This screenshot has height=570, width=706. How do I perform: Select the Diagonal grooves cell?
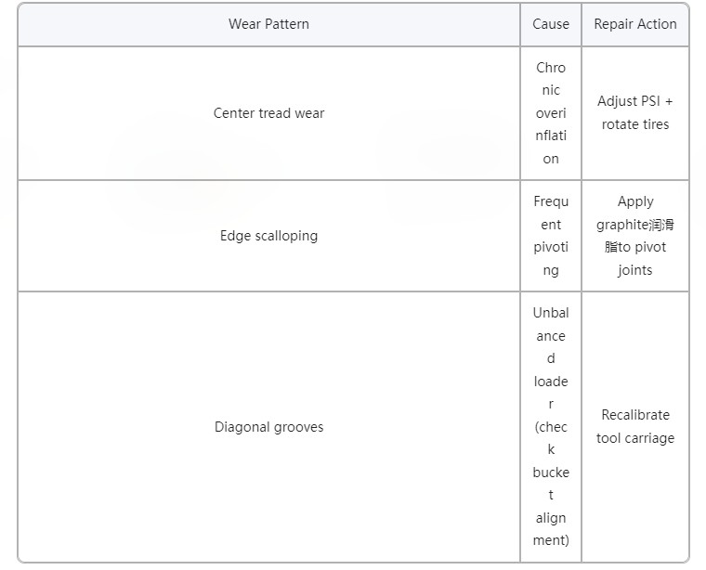click(x=268, y=427)
